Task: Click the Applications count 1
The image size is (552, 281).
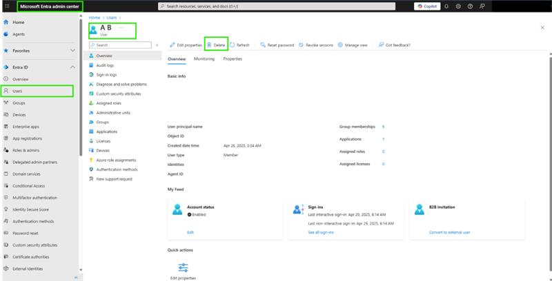Action: tap(383, 139)
